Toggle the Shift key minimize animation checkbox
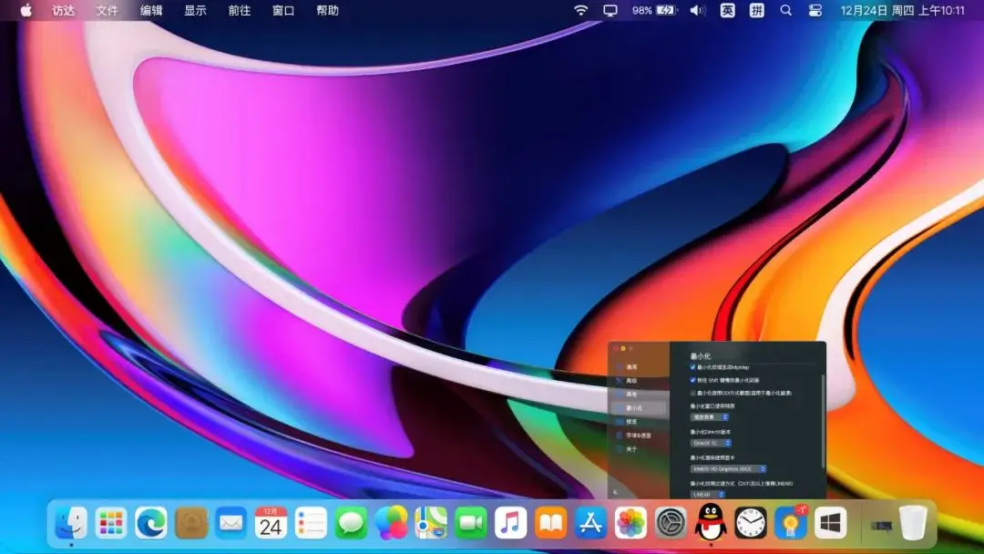The height and width of the screenshot is (554, 984). (692, 381)
